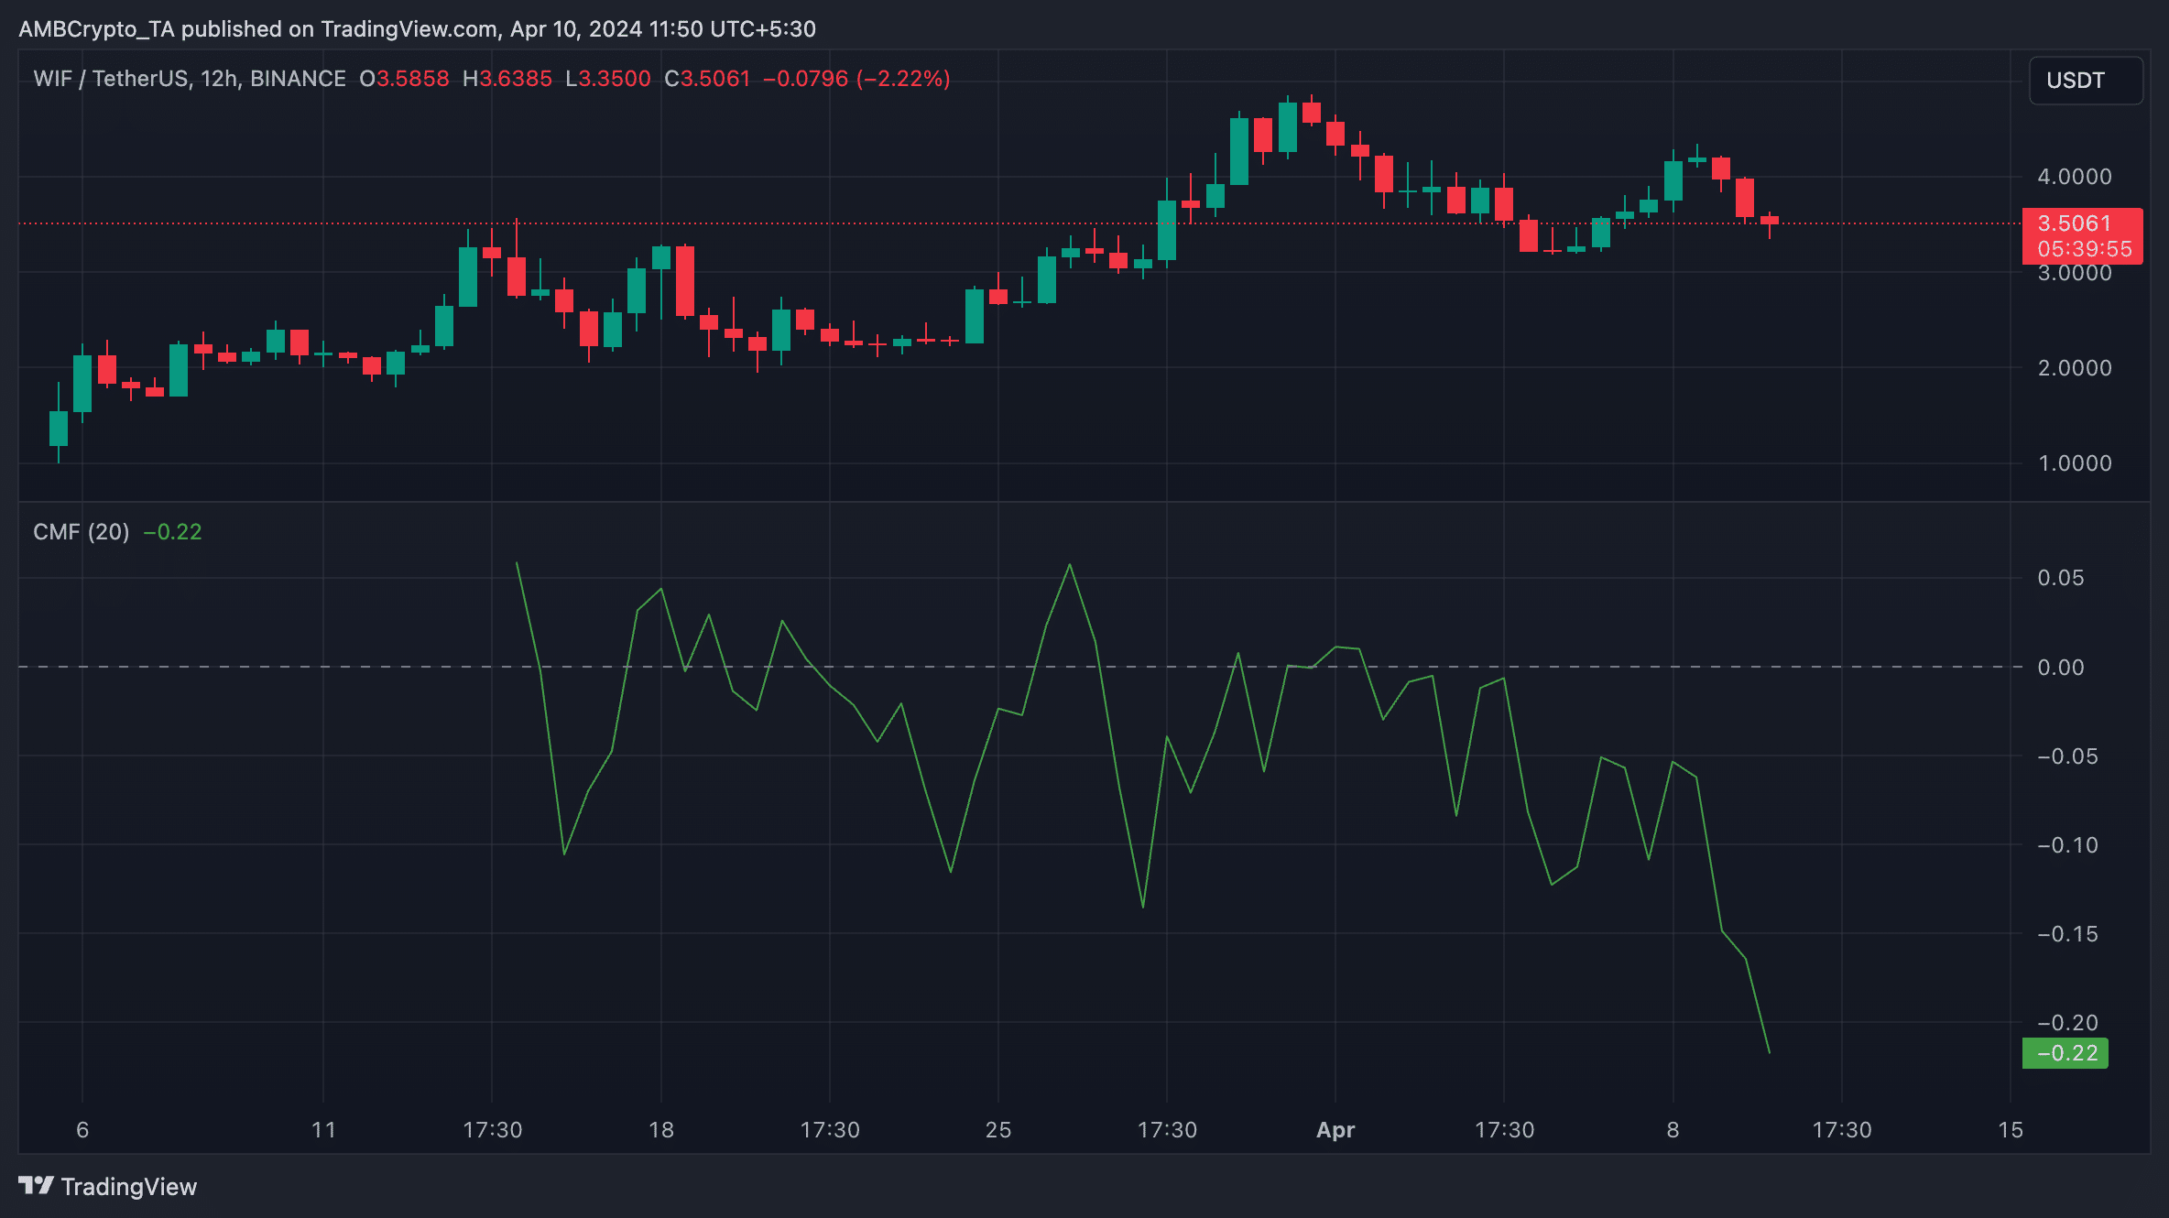The image size is (2169, 1218).
Task: Click the current price label 3.5061
Action: point(2074,223)
